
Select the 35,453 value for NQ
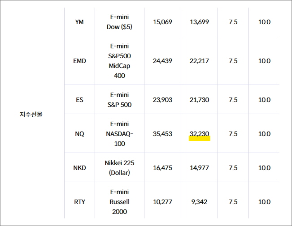pos(162,134)
